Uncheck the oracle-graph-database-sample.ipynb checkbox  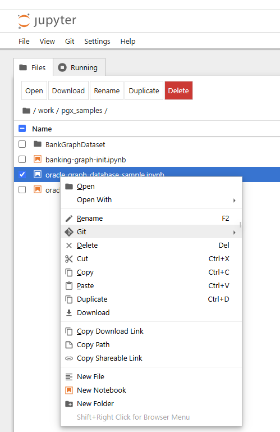(22, 174)
